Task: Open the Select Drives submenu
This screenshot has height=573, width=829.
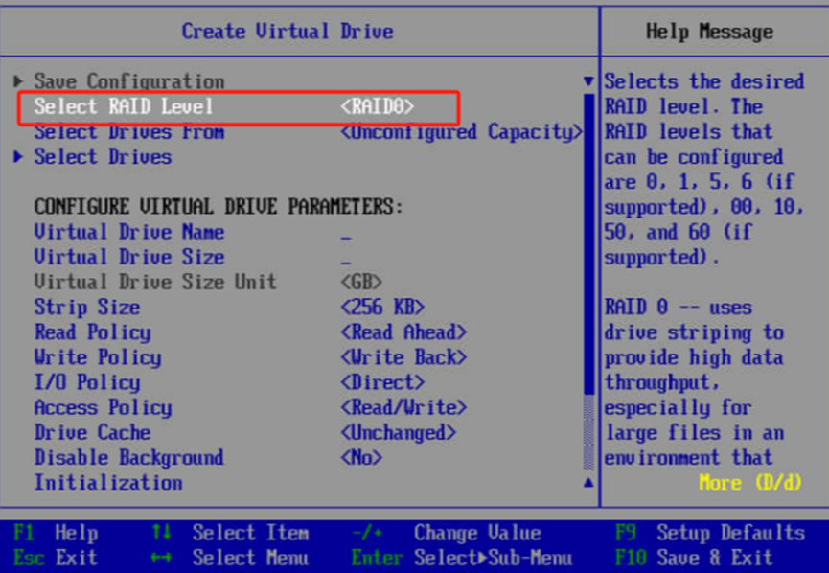Action: 103,157
